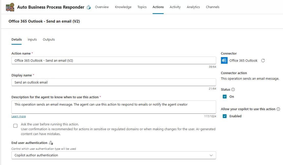Click the '21/64' character counter
Image resolution: width=283 pixels, height=165 pixels.
212,89
